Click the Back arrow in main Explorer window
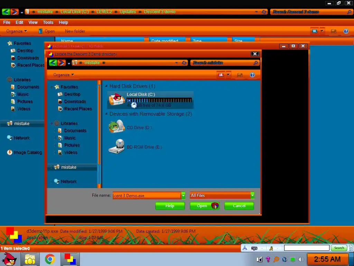 [6, 11]
